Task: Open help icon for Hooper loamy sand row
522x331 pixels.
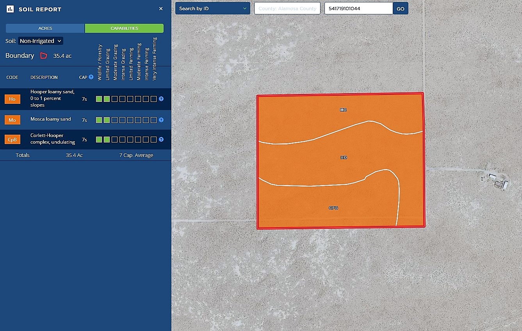Action: tap(161, 99)
